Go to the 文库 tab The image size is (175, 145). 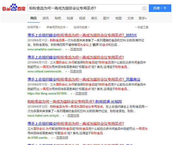click(x=130, y=18)
